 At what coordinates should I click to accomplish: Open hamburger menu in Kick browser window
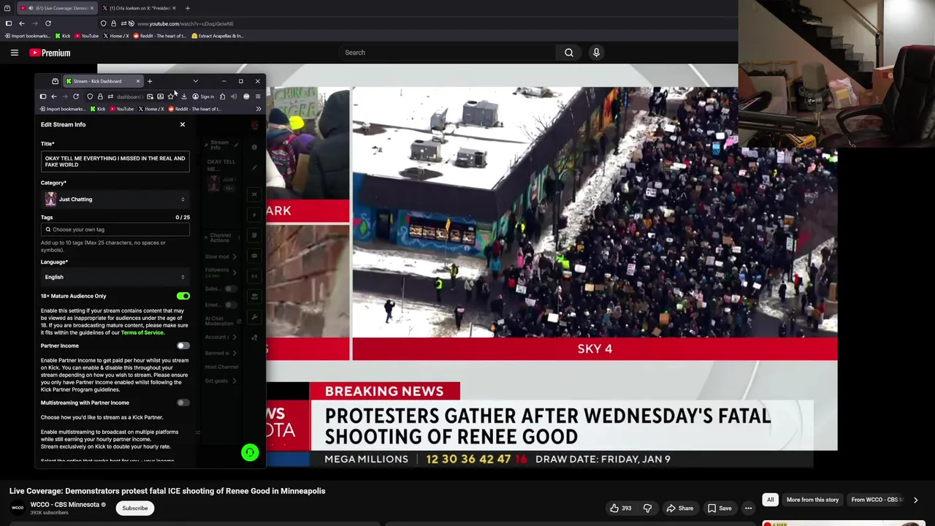point(258,96)
